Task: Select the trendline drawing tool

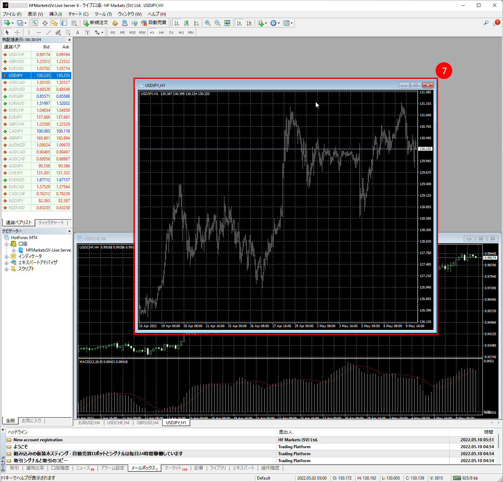Action: tap(49, 32)
